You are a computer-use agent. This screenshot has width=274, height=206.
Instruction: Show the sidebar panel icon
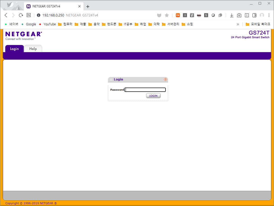(254, 15)
